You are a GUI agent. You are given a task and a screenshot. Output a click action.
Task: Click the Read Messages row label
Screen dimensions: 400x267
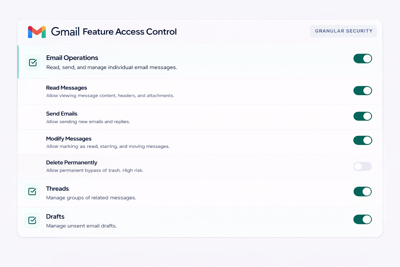66,88
